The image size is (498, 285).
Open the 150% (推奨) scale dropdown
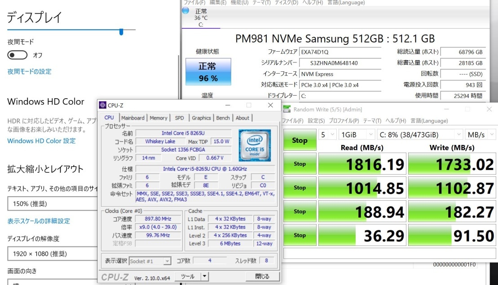pyautogui.click(x=53, y=204)
